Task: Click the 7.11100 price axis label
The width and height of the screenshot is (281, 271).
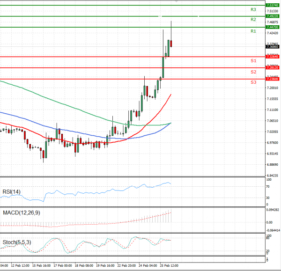Action: coord(273,110)
